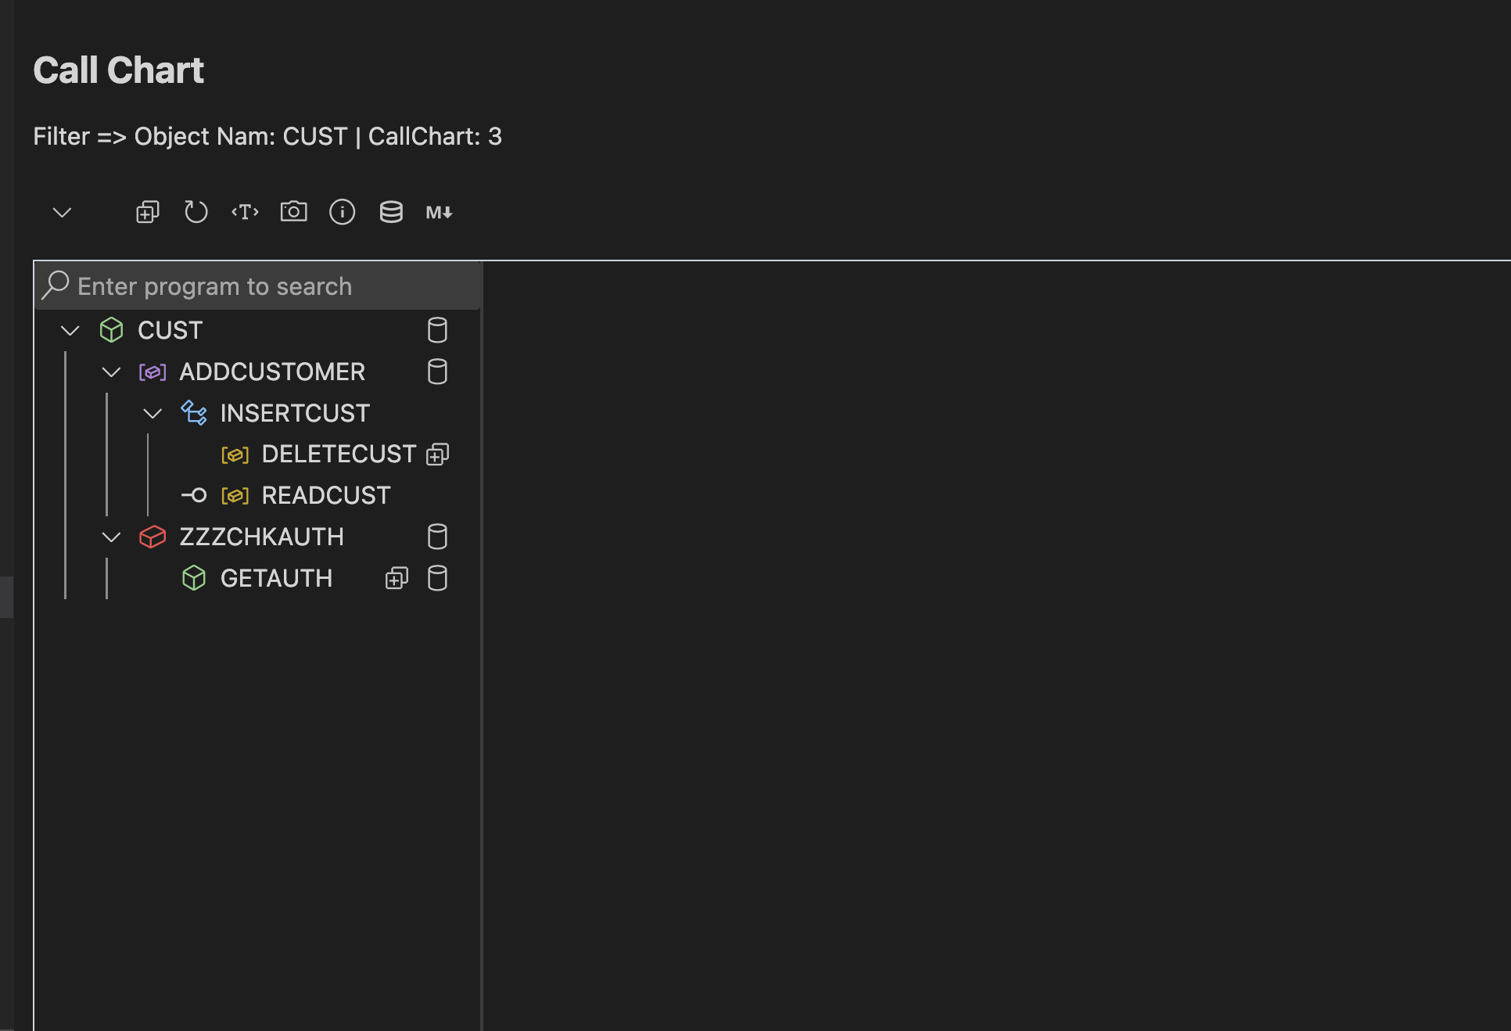The image size is (1511, 1031).
Task: Click the database stack toolbar icon
Action: coord(391,212)
